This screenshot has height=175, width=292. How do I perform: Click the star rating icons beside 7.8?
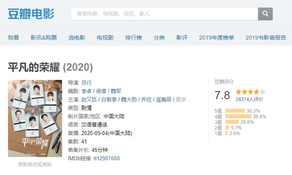250,92
